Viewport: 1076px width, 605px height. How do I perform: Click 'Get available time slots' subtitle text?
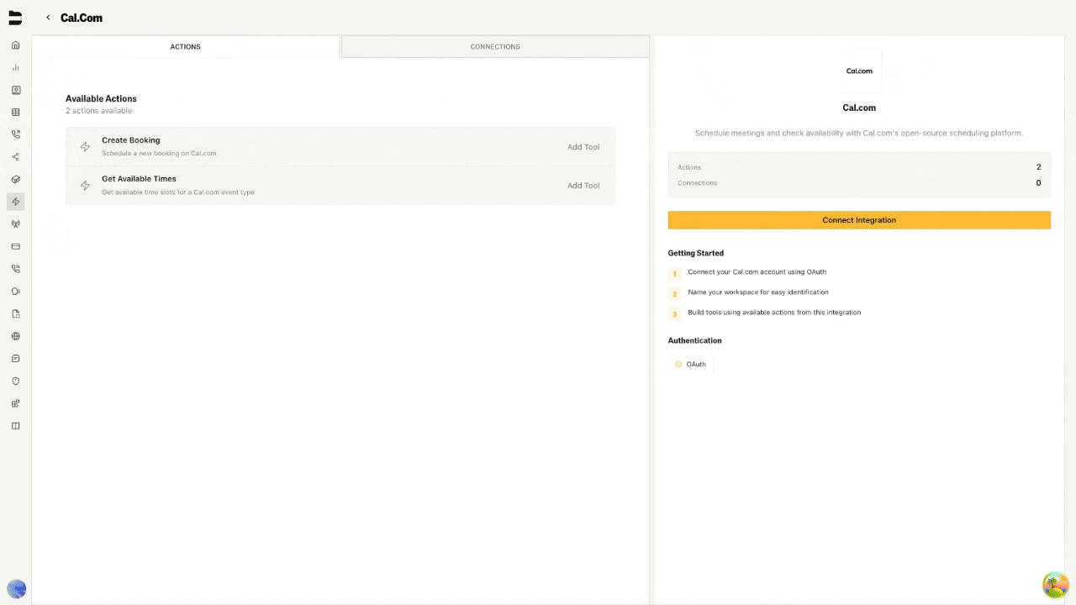point(178,192)
